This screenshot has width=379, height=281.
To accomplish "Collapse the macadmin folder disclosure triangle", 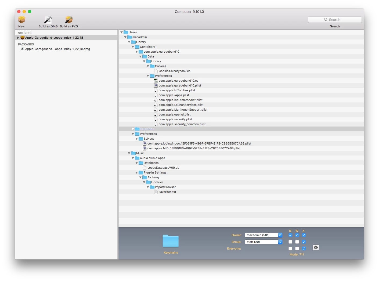I will click(x=125, y=37).
